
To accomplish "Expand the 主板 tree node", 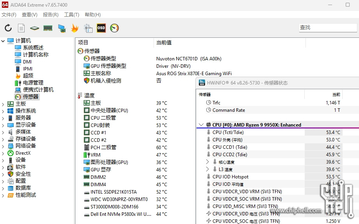I will click(3, 104).
